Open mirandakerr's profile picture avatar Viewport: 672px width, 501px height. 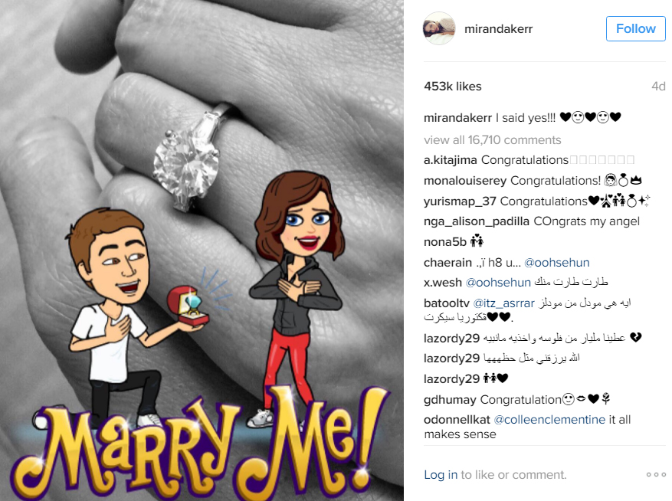439,28
